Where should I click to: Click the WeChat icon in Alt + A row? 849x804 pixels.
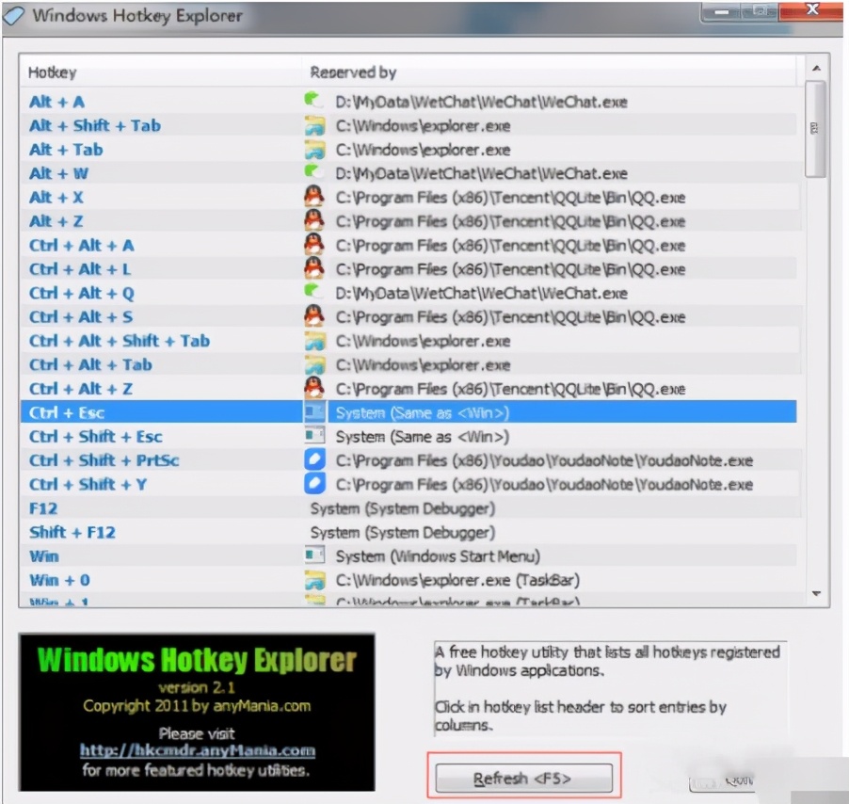314,102
